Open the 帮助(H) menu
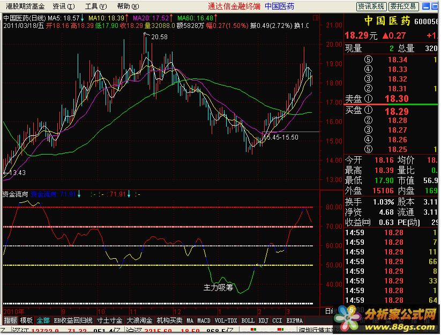Image resolution: width=441 pixels, height=335 pixels. point(128,6)
